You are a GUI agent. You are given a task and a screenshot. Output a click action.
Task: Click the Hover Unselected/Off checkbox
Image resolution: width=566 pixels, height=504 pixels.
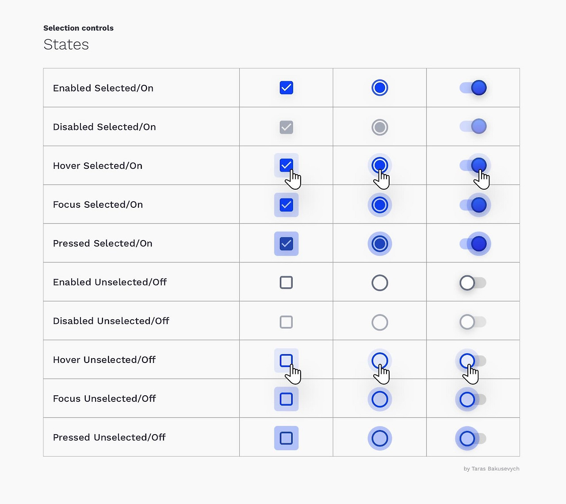click(286, 360)
